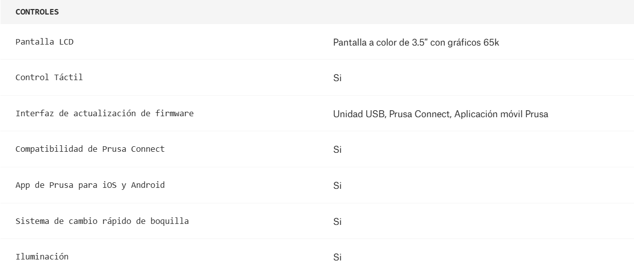This screenshot has height=273, width=634.
Task: Click the "Si" value next to Iluminación
Action: point(337,258)
